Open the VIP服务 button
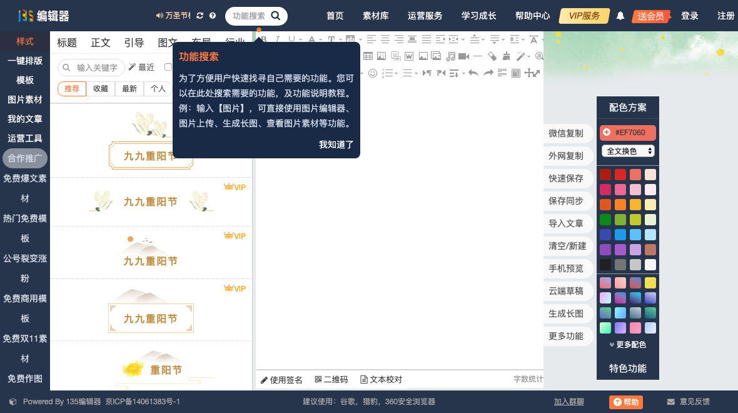This screenshot has width=738, height=413. (x=584, y=16)
